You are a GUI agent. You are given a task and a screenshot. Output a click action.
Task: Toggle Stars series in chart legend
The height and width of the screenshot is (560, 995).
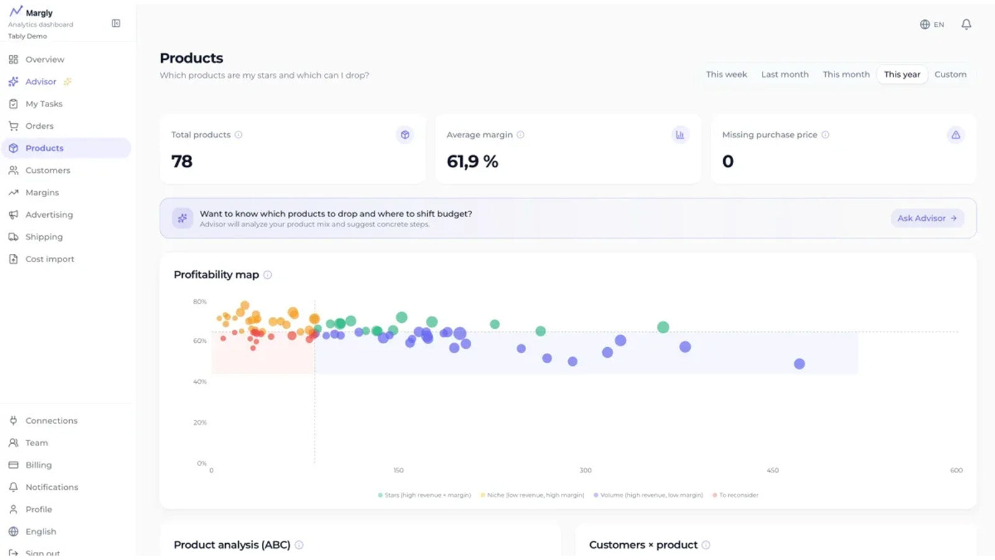tap(424, 495)
